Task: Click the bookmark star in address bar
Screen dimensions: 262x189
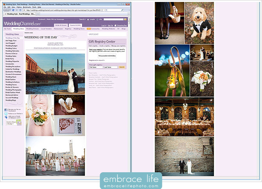Action: (x=102, y=10)
